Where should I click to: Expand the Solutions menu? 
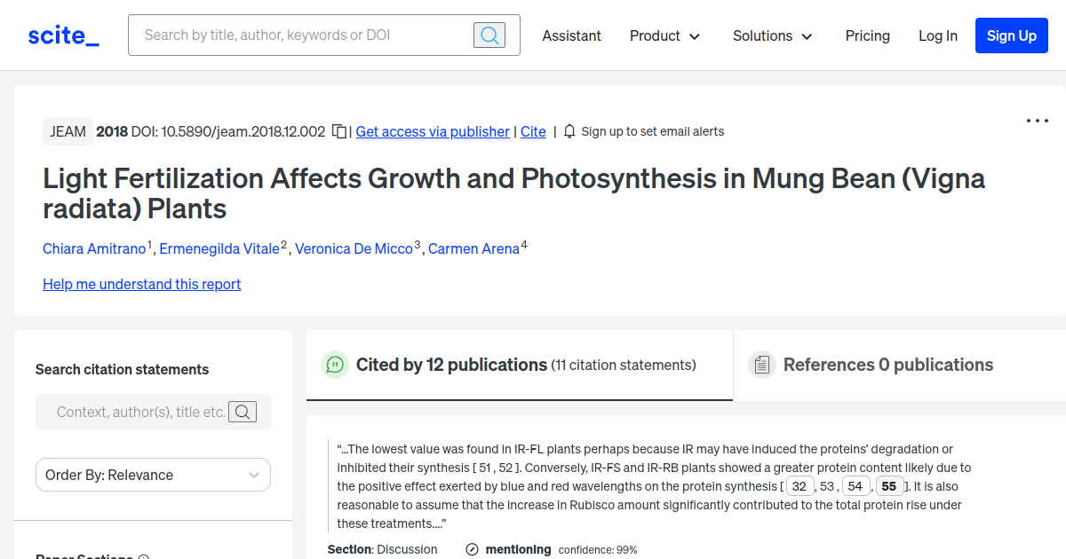[772, 35]
